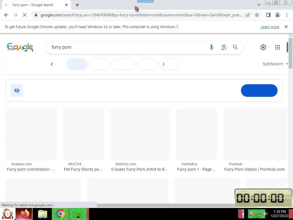Image resolution: width=293 pixels, height=220 pixels.
Task: Open the Learn more link
Action: 270,27
